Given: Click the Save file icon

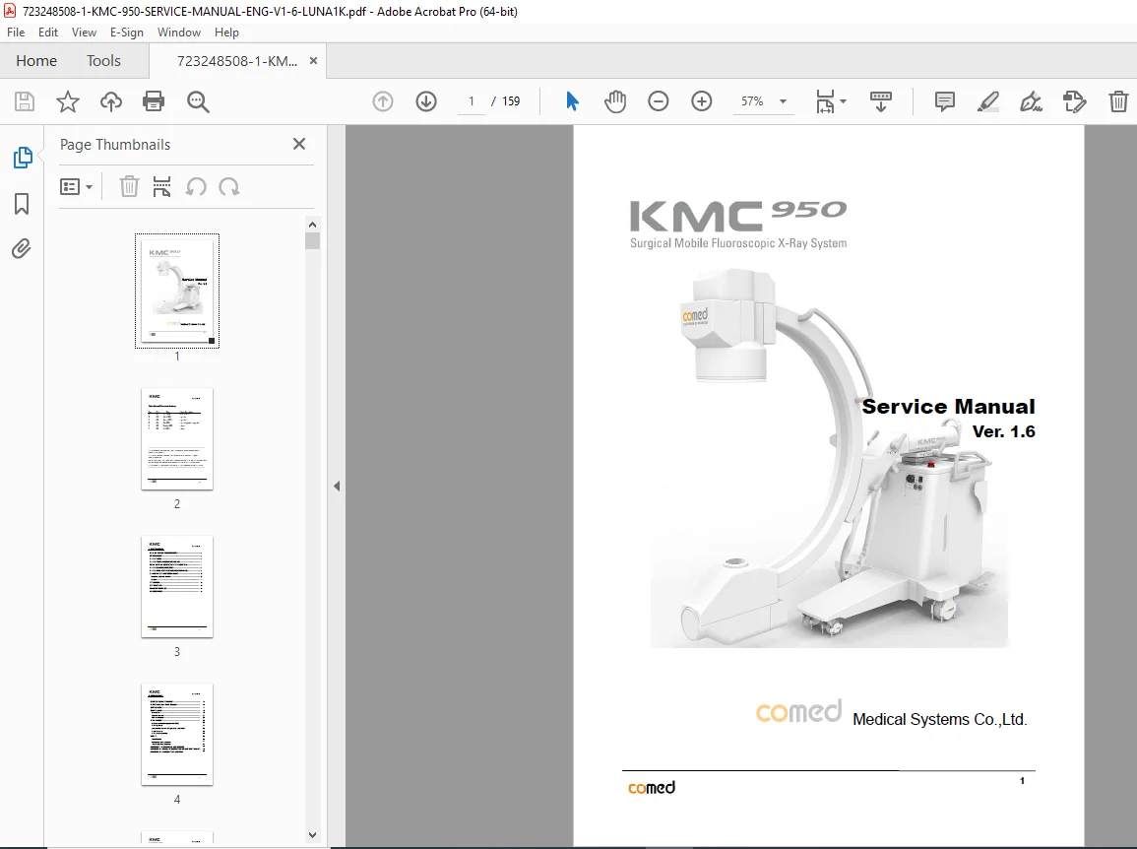Looking at the screenshot, I should (x=25, y=101).
